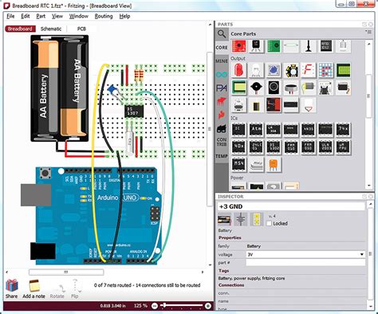
Task: Click the zoom slider handle
Action: click(164, 306)
